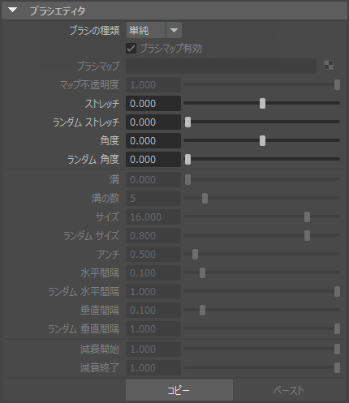Collapse the ブラシエディタ section triangle

click(x=12, y=11)
